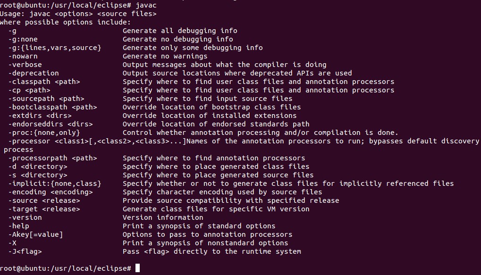Click the terminal cursor block at the bottom prompt
This screenshot has height=275, width=481.
click(x=138, y=268)
